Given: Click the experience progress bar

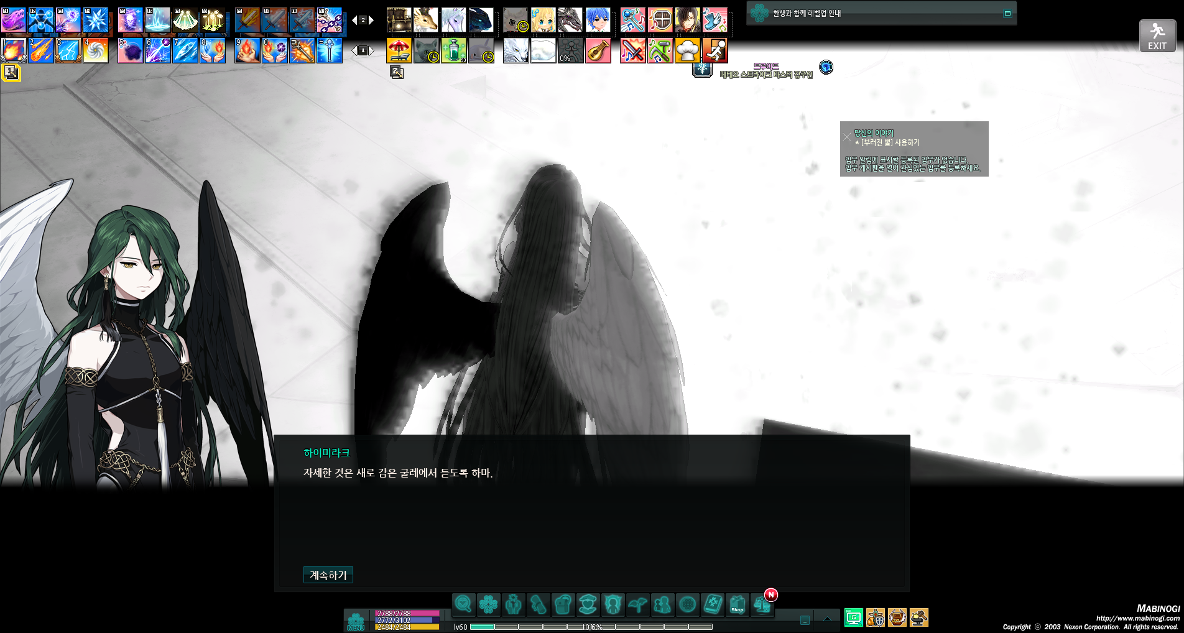Looking at the screenshot, I should (591, 627).
